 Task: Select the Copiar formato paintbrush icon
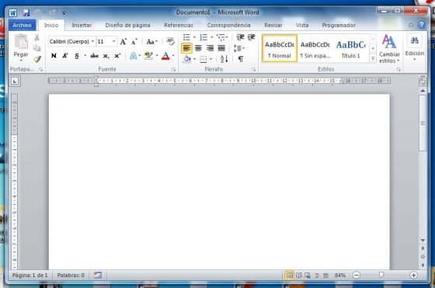coord(37,59)
